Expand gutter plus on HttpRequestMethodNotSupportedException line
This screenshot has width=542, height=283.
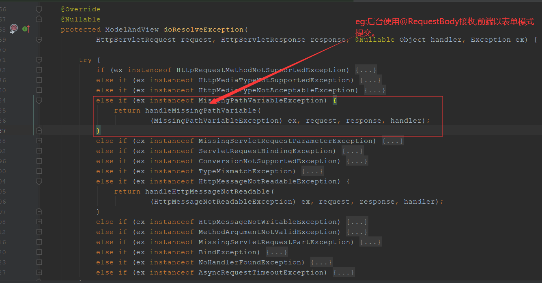[x=39, y=70]
